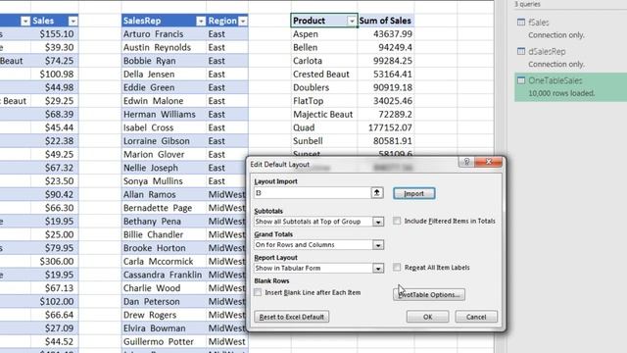Viewport: 627px width, 353px height.
Task: Select the dSalesRep query icon
Action: coord(521,51)
